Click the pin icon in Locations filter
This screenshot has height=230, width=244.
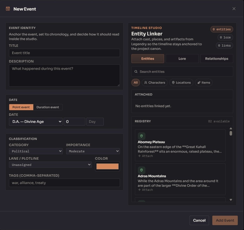tap(173, 83)
